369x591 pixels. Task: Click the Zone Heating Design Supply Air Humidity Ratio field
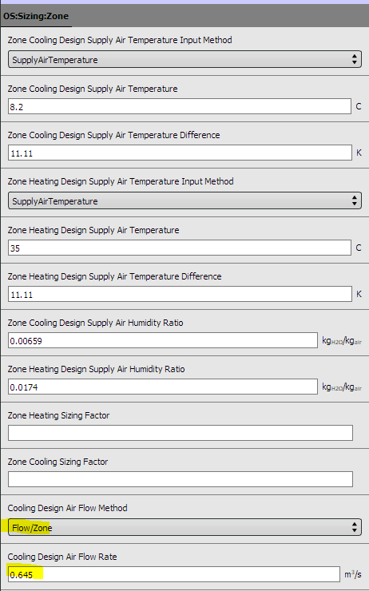point(163,387)
